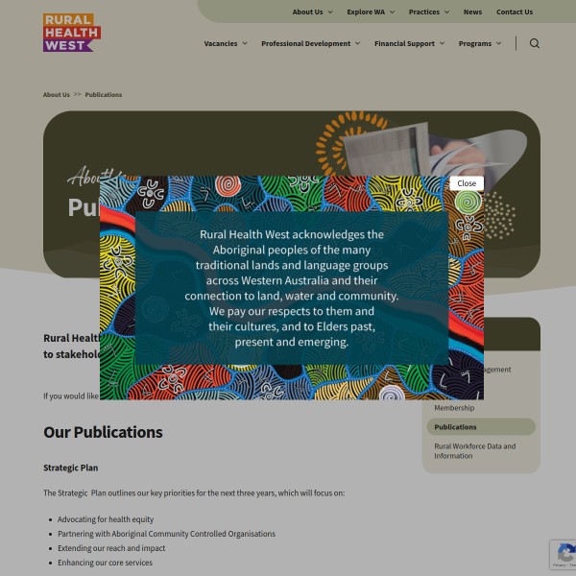This screenshot has width=576, height=576.
Task: Expand the Professional Development chevron
Action: [x=357, y=43]
